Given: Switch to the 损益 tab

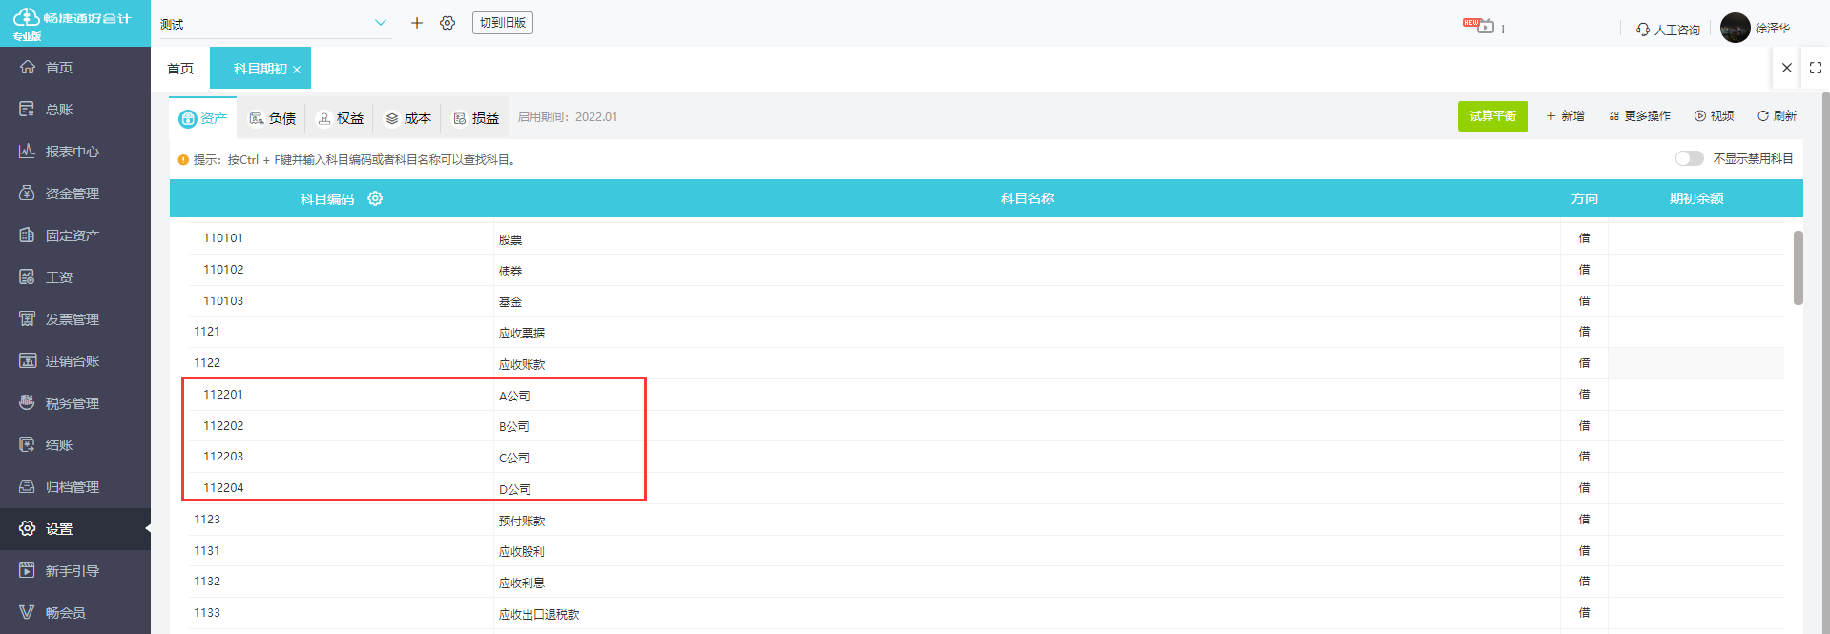Looking at the screenshot, I should tap(475, 118).
